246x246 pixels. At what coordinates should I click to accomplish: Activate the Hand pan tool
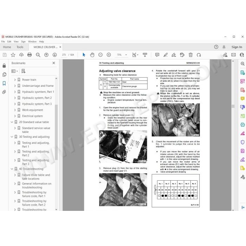92,55
